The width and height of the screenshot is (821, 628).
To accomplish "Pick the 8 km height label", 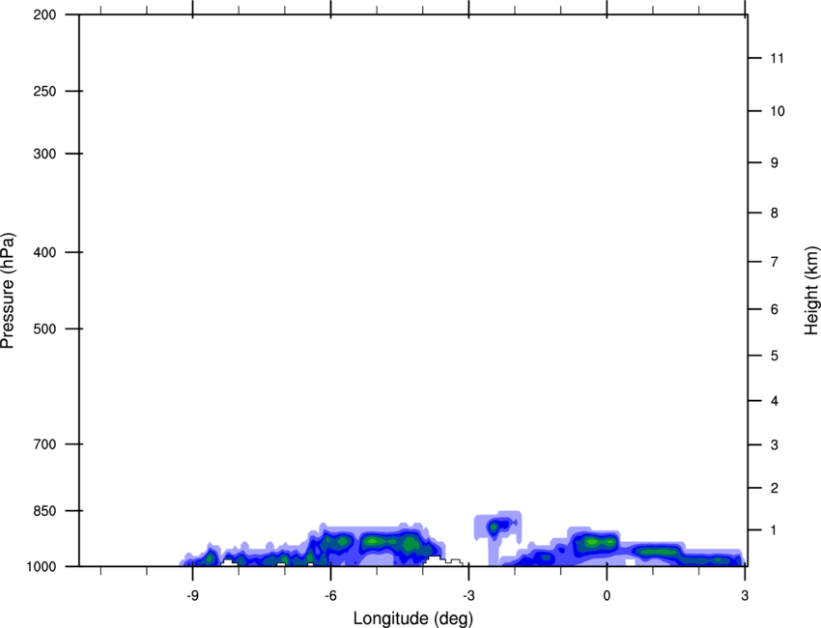I will pos(775,213).
